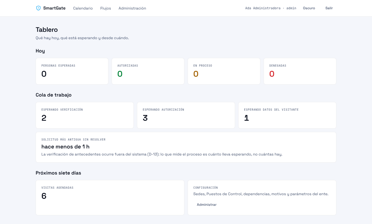The height and width of the screenshot is (224, 372).
Task: Click the 'Hoy' section heading
Action: click(40, 51)
